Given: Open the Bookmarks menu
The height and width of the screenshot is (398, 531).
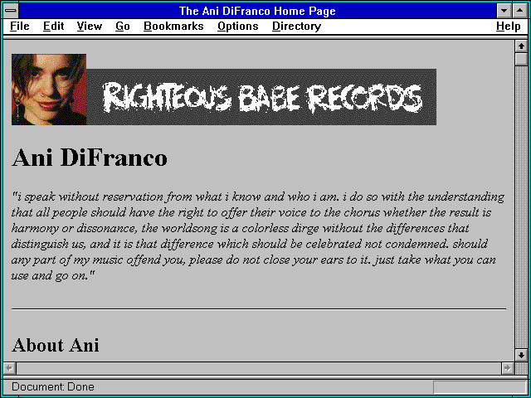Looking at the screenshot, I should 173,26.
